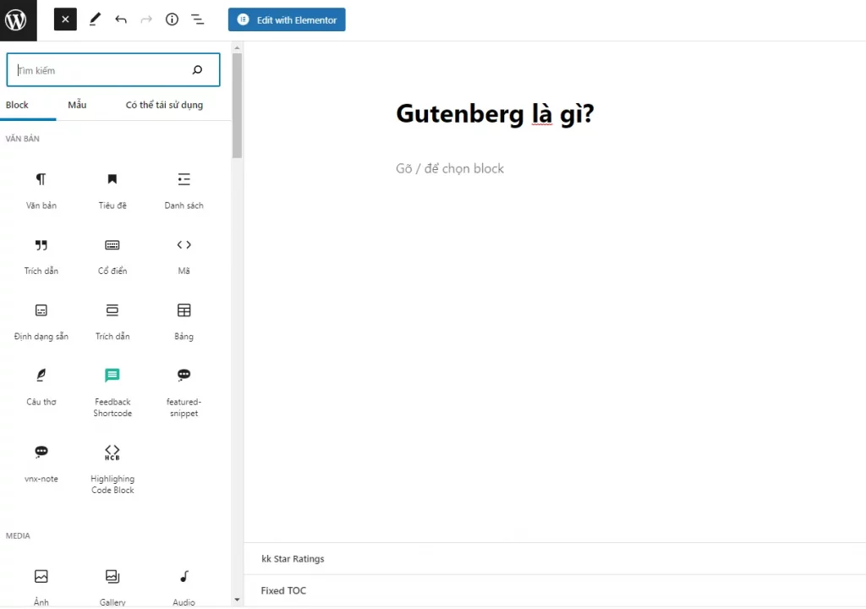
Task: Insert a Văn bản paragraph block
Action: 41,188
